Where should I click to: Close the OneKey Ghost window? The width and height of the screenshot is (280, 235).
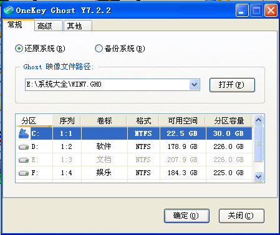tap(271, 11)
